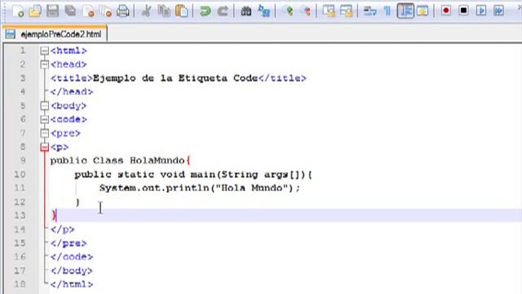The image size is (522, 294).
Task: Play back the recorded macro
Action: (x=481, y=11)
